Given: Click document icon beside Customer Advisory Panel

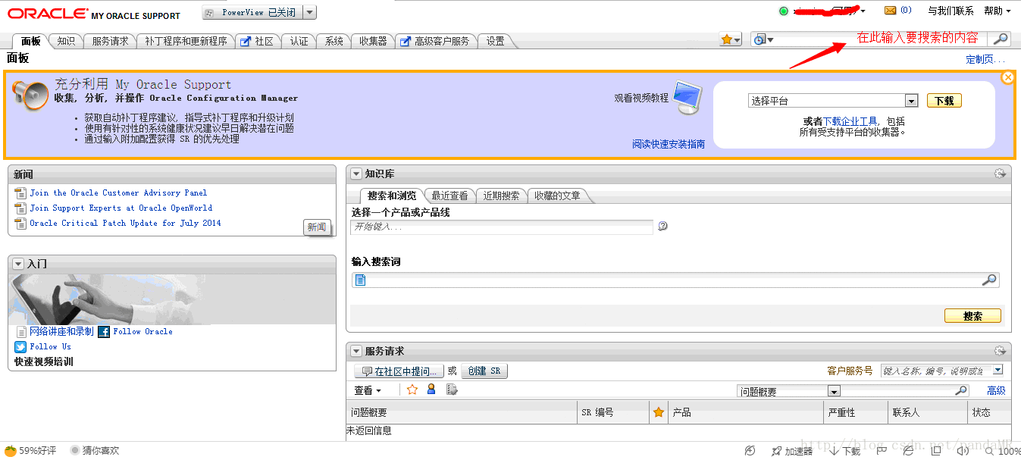Looking at the screenshot, I should [x=20, y=193].
